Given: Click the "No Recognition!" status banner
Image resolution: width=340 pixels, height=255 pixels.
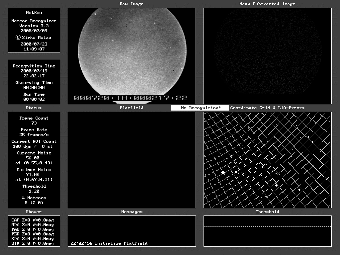Looking at the screenshot, I should tap(200, 108).
